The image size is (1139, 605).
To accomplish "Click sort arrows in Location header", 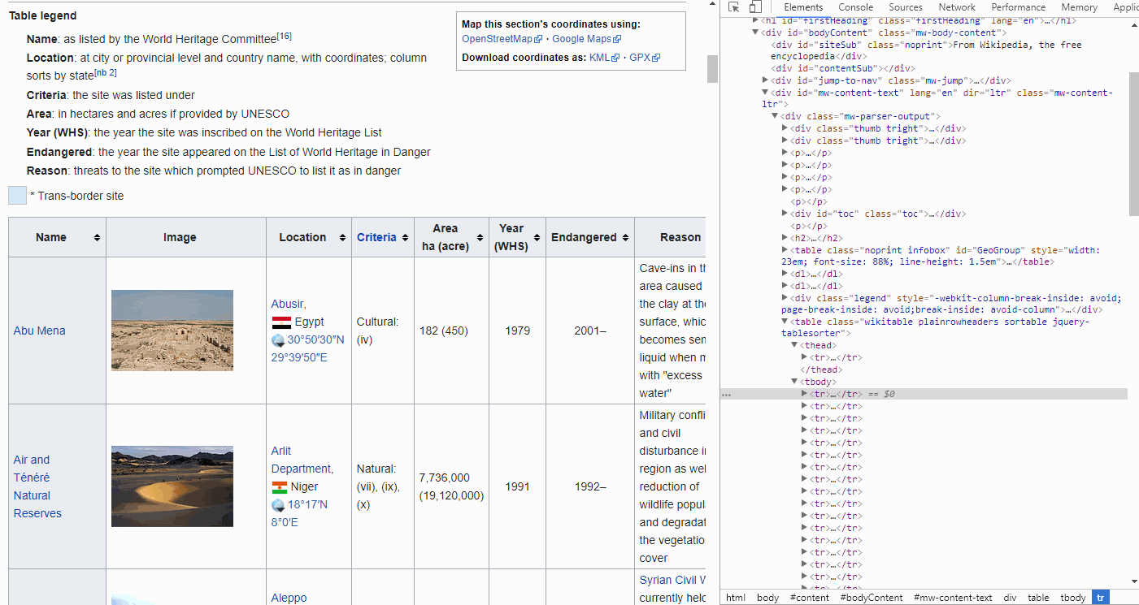I will tap(342, 238).
